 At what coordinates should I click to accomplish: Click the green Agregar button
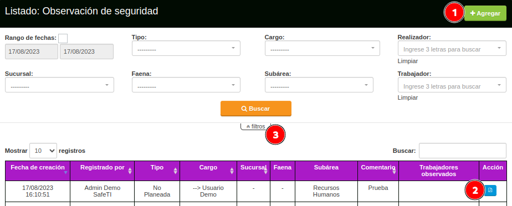coord(485,13)
